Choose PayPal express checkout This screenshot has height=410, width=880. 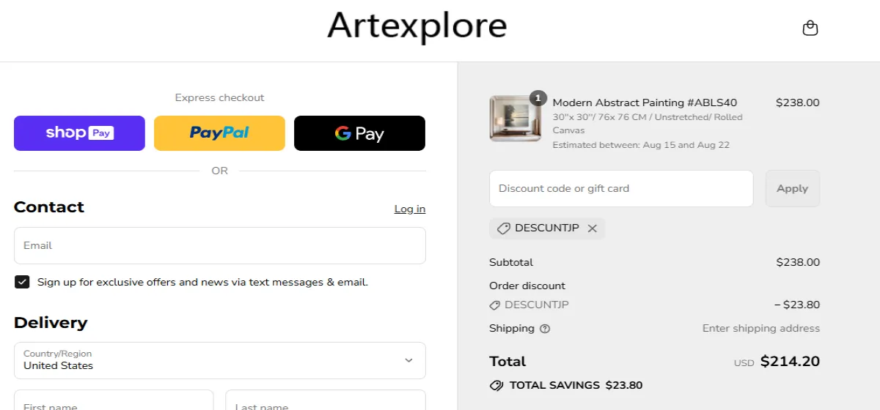pyautogui.click(x=219, y=133)
